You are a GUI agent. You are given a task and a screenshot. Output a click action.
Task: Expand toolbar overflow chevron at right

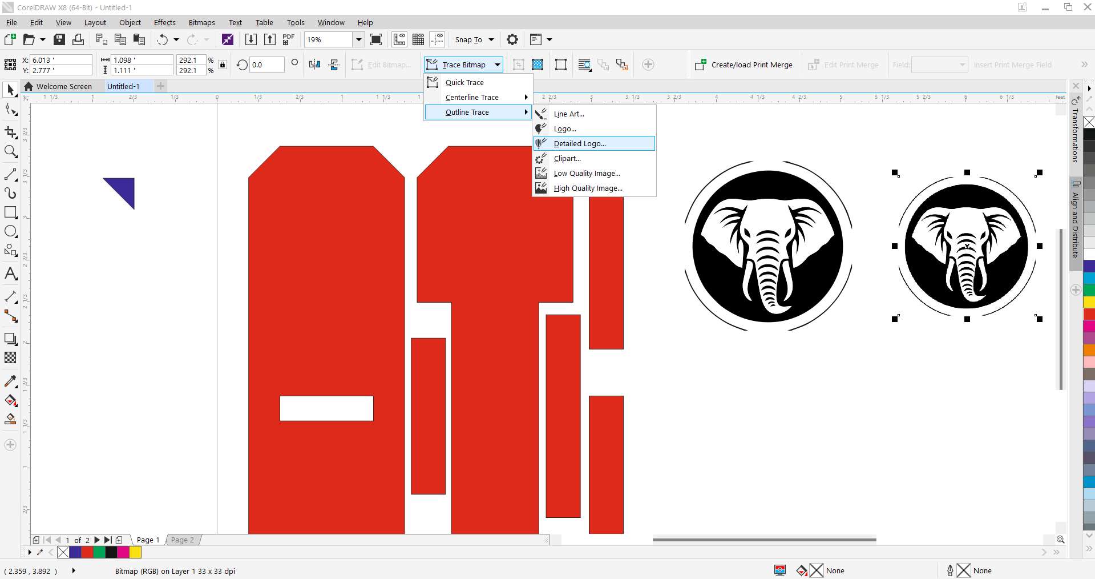[1084, 65]
